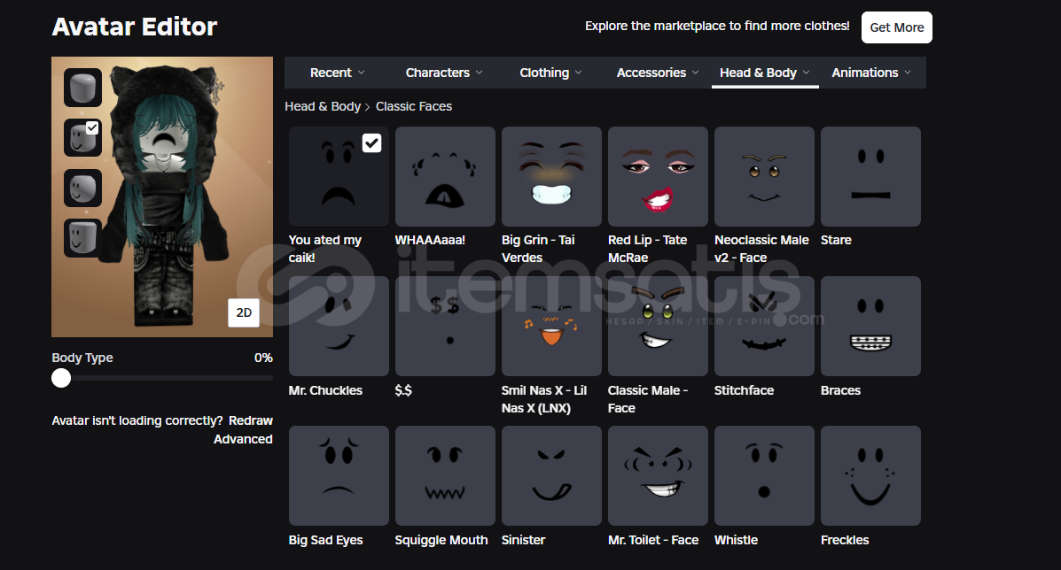Viewport: 1061px width, 570px height.
Task: Click the Big Sad Eyes item name
Action: 325,540
